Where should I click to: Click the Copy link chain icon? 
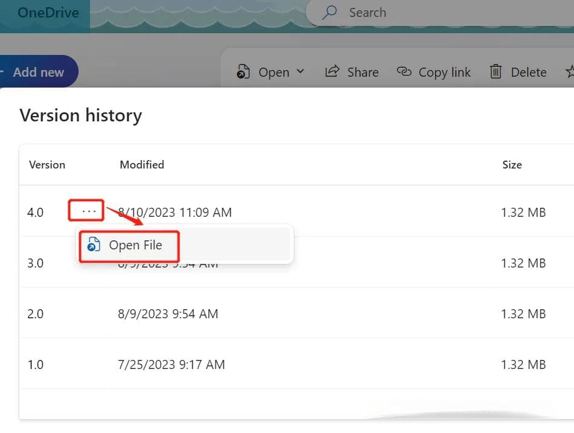(x=404, y=71)
